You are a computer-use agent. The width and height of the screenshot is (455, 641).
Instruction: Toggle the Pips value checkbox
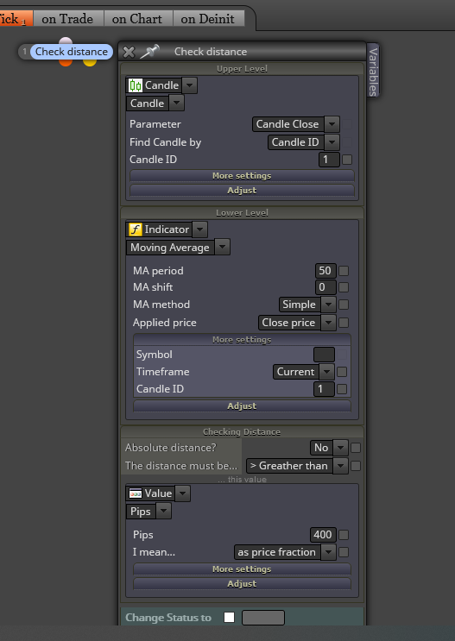click(344, 535)
